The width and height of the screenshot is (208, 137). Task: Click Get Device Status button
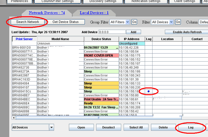coord(65,22)
